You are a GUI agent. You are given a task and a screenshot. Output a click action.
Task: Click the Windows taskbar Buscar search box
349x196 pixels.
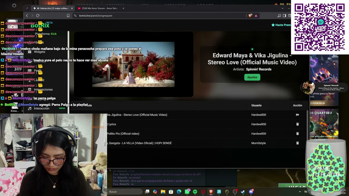click(125, 192)
